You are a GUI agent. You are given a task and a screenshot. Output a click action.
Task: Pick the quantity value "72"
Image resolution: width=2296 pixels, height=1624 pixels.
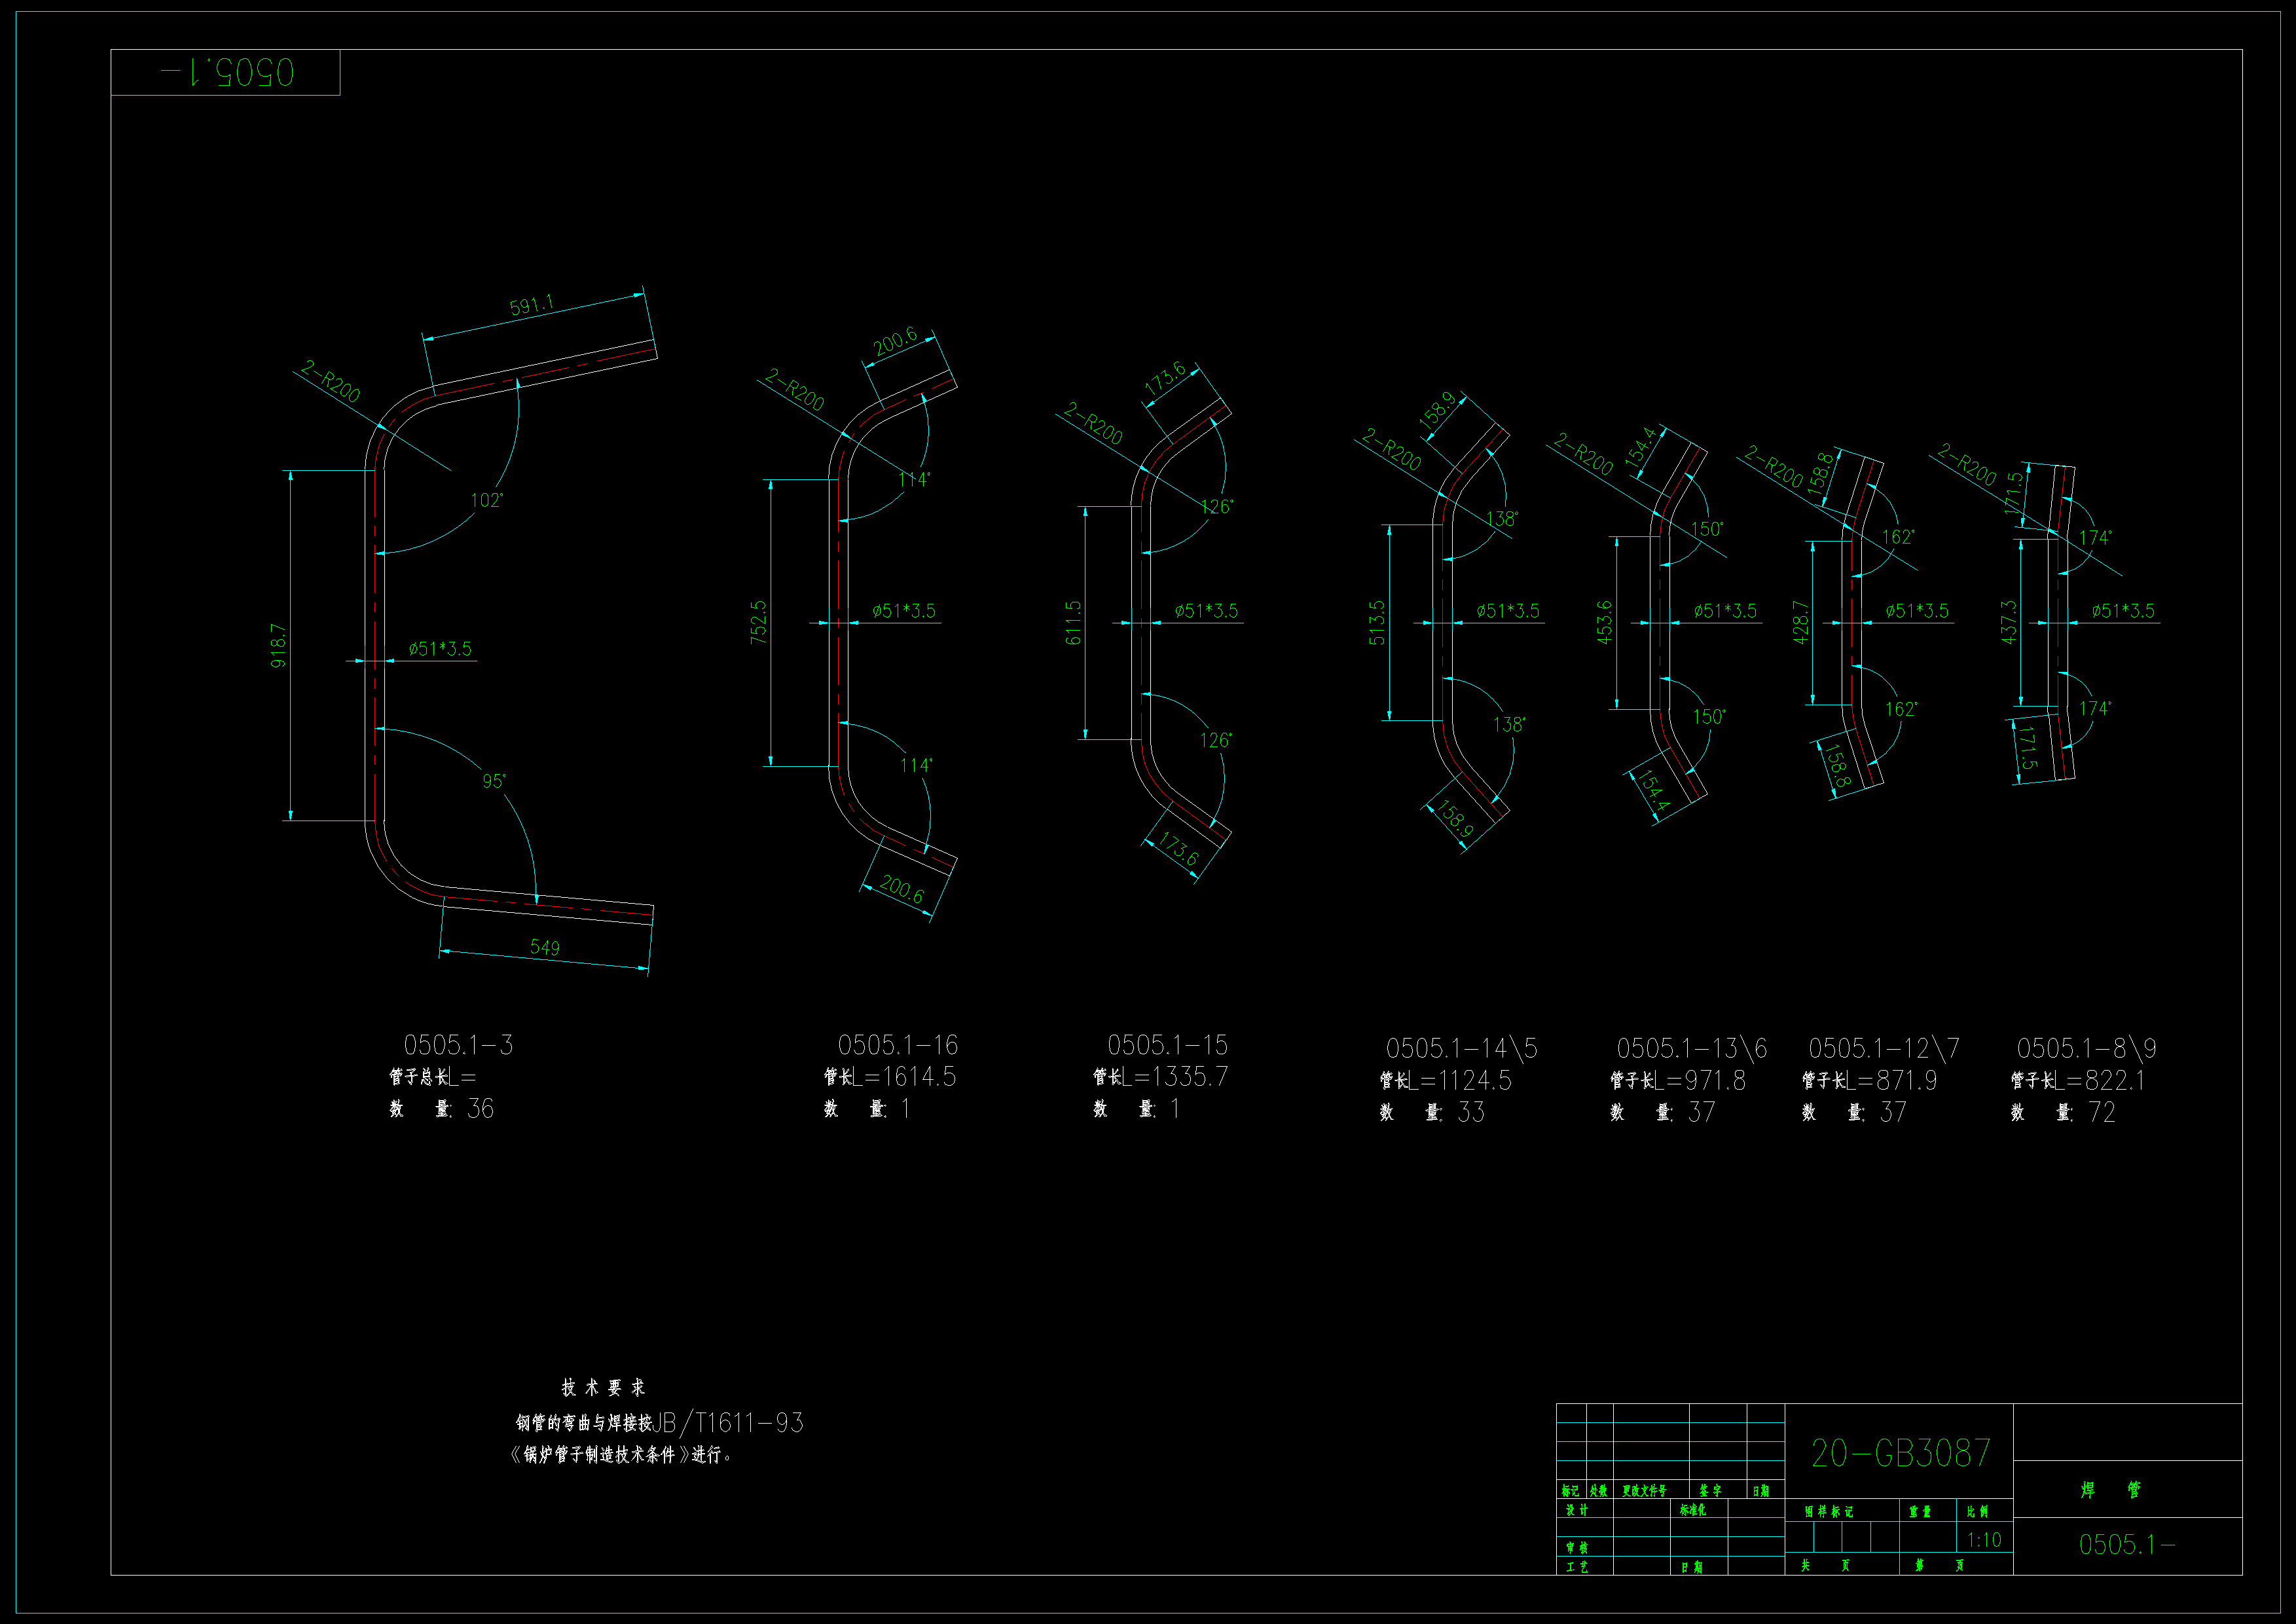click(x=2102, y=1113)
